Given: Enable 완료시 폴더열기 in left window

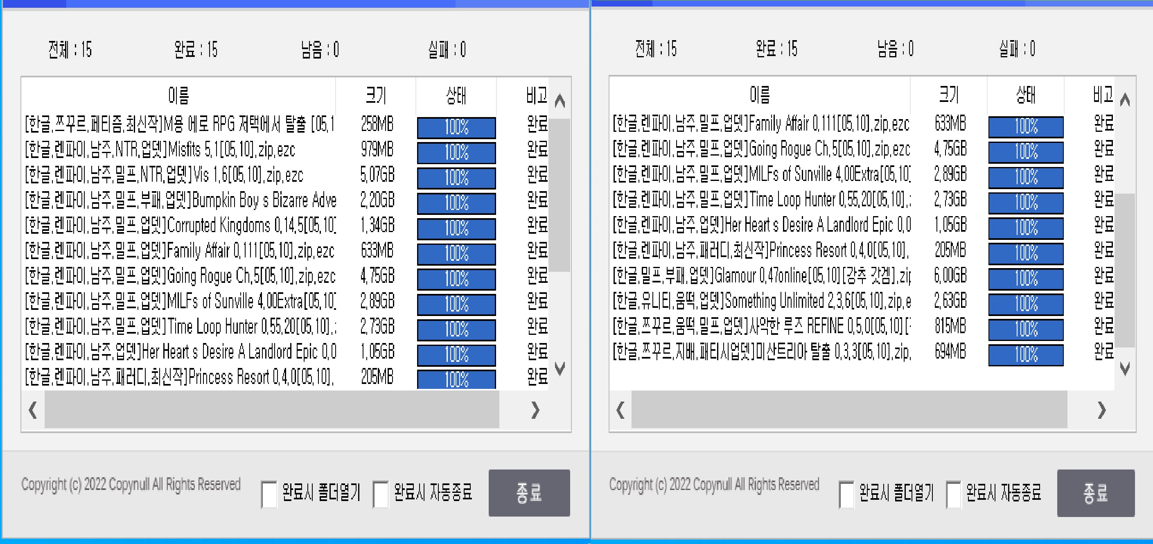Looking at the screenshot, I should [x=269, y=494].
